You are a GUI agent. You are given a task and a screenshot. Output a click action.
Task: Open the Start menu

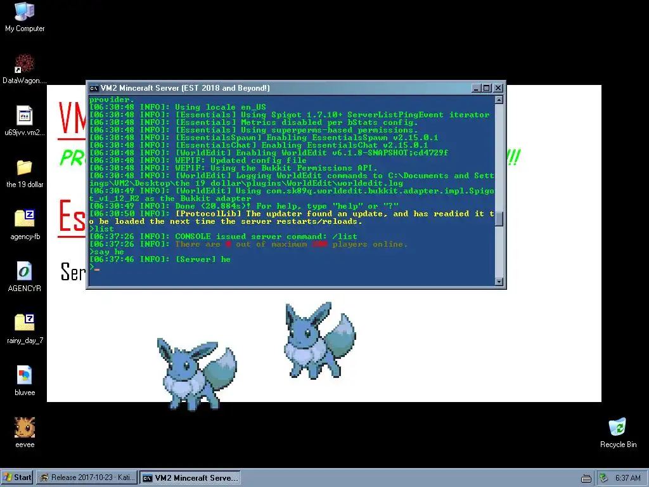point(17,477)
